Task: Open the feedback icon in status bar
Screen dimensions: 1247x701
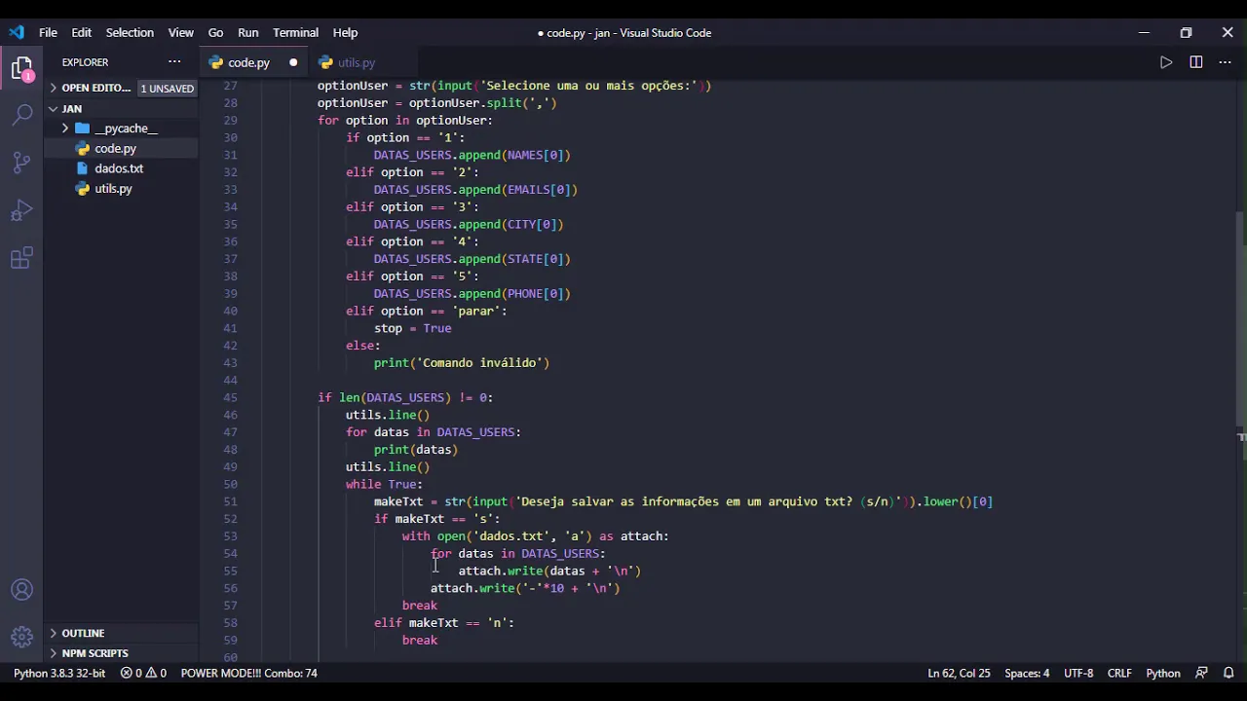Action: 1201,673
